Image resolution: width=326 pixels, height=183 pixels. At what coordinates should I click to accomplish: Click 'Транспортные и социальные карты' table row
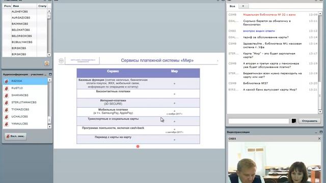[138, 121]
